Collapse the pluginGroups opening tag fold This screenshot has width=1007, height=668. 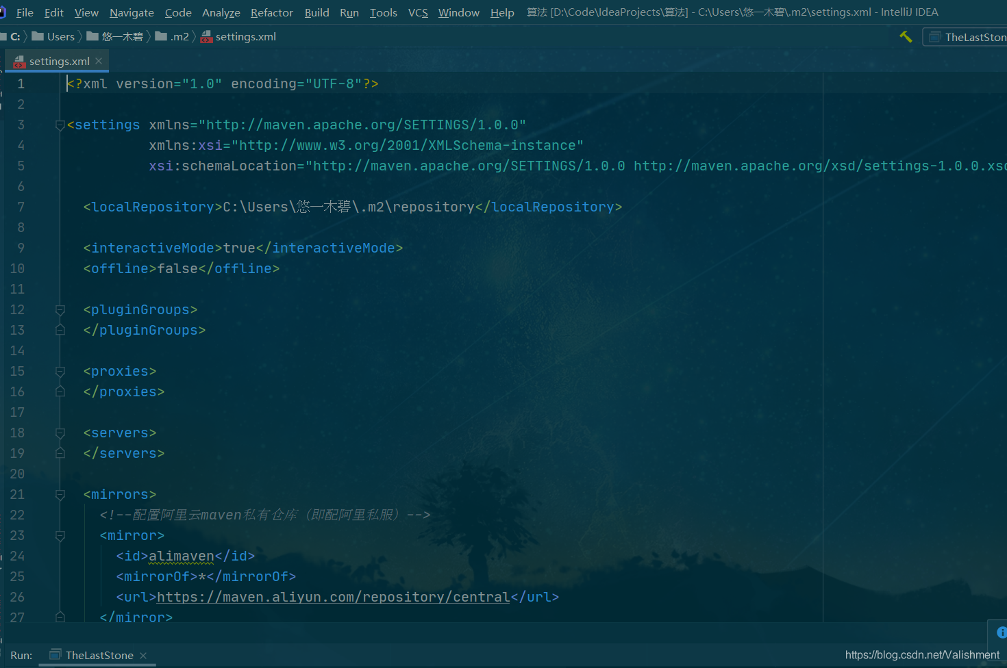coord(60,310)
